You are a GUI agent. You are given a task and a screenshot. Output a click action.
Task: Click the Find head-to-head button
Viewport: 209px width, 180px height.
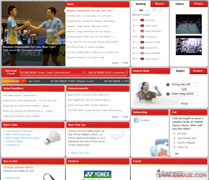click(184, 104)
